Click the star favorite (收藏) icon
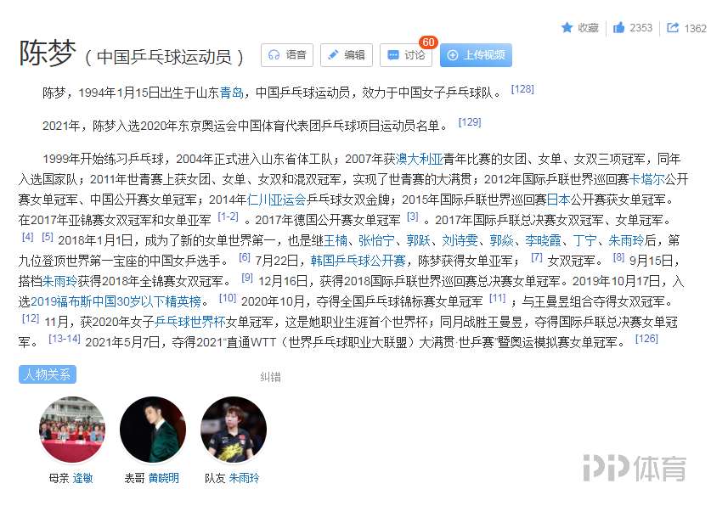The height and width of the screenshot is (506, 711). tap(567, 28)
